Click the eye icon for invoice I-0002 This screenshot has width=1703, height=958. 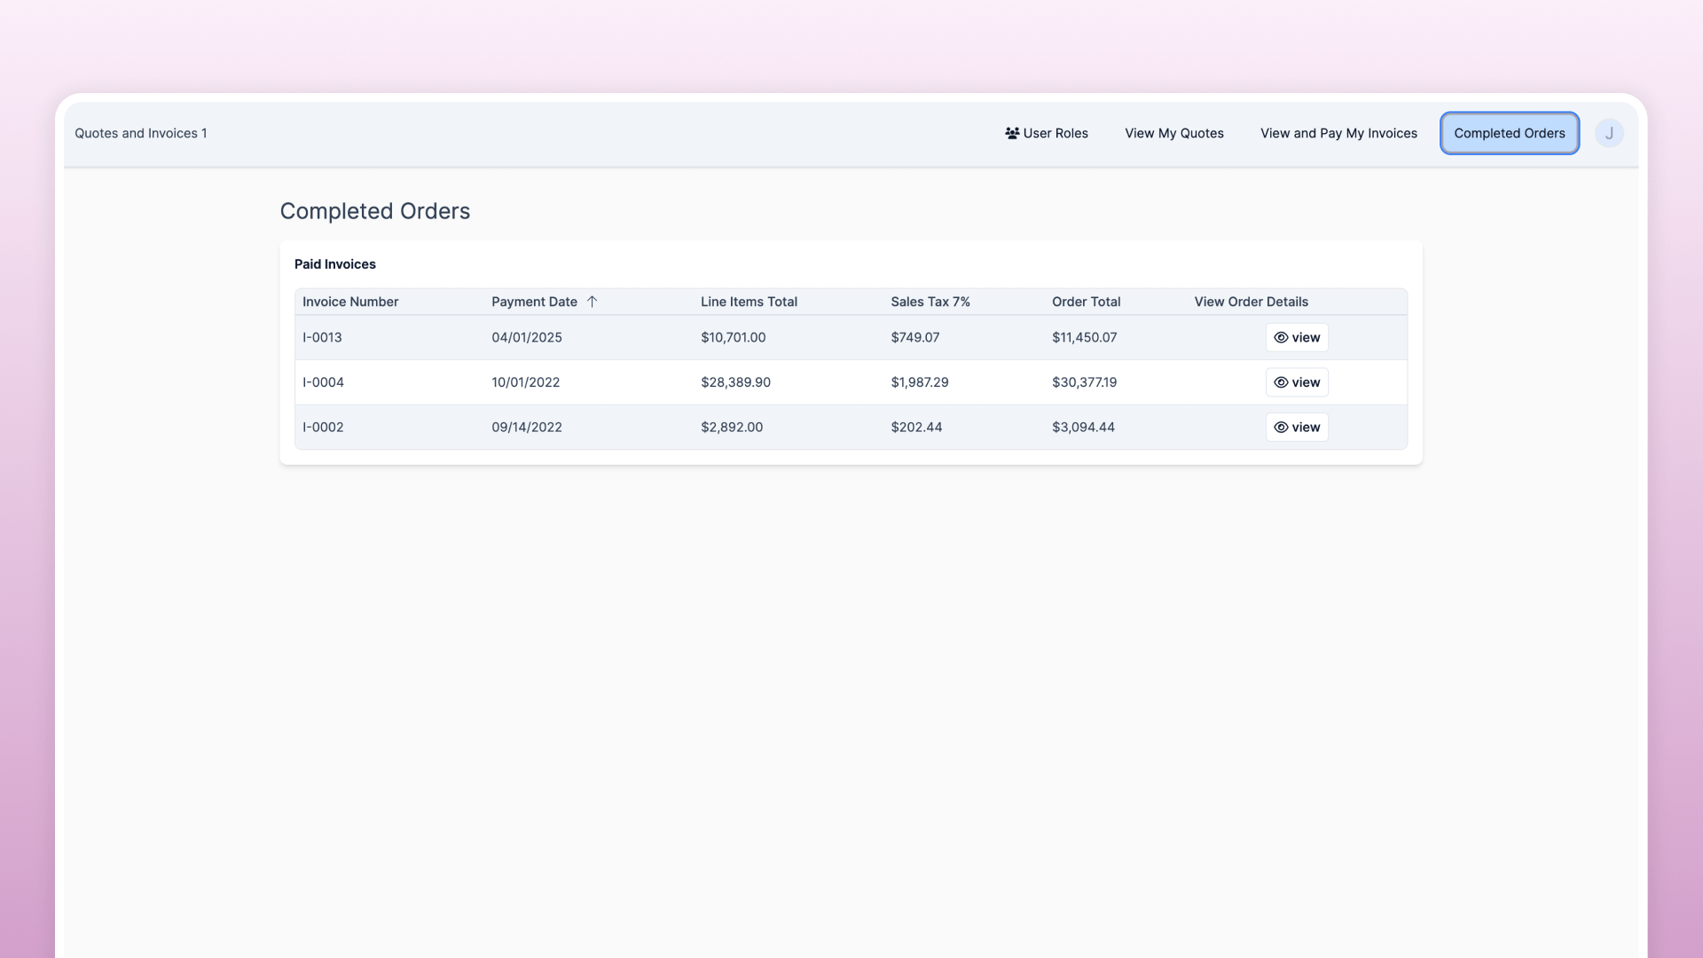[1281, 428]
